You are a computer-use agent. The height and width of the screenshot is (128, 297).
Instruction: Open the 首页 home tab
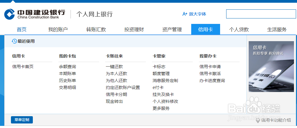coord(22,29)
